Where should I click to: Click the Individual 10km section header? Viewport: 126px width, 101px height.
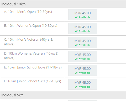click(x=63, y=4)
